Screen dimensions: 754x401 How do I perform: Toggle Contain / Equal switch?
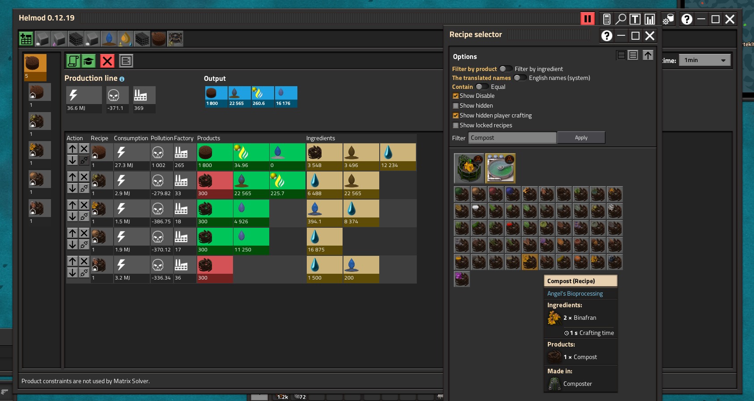(482, 87)
